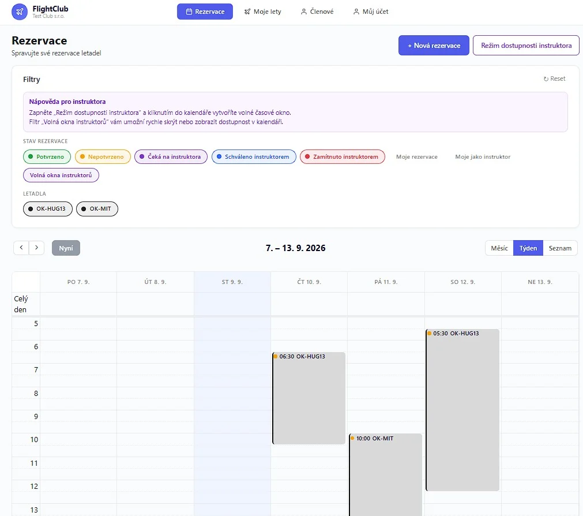Toggle the Moje jako instruktor filter
The width and height of the screenshot is (583, 516).
[x=483, y=156]
